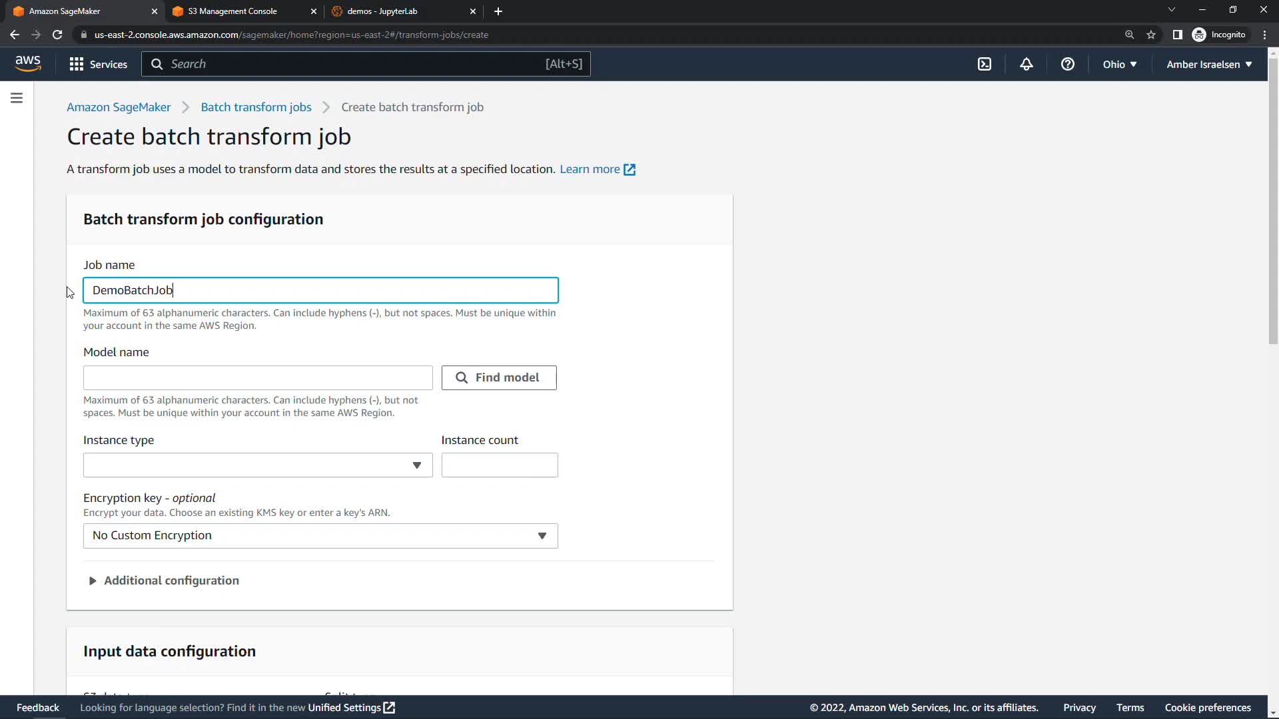Image resolution: width=1279 pixels, height=719 pixels.
Task: Open the Encryption key dropdown
Action: (x=320, y=536)
